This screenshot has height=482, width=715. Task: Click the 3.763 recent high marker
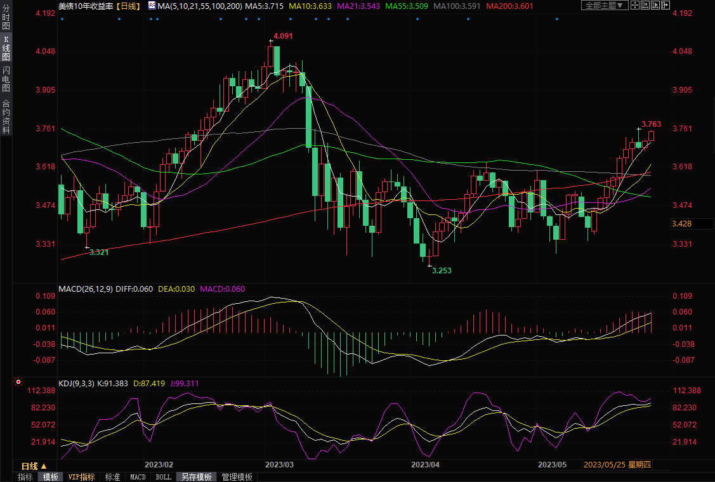(651, 124)
